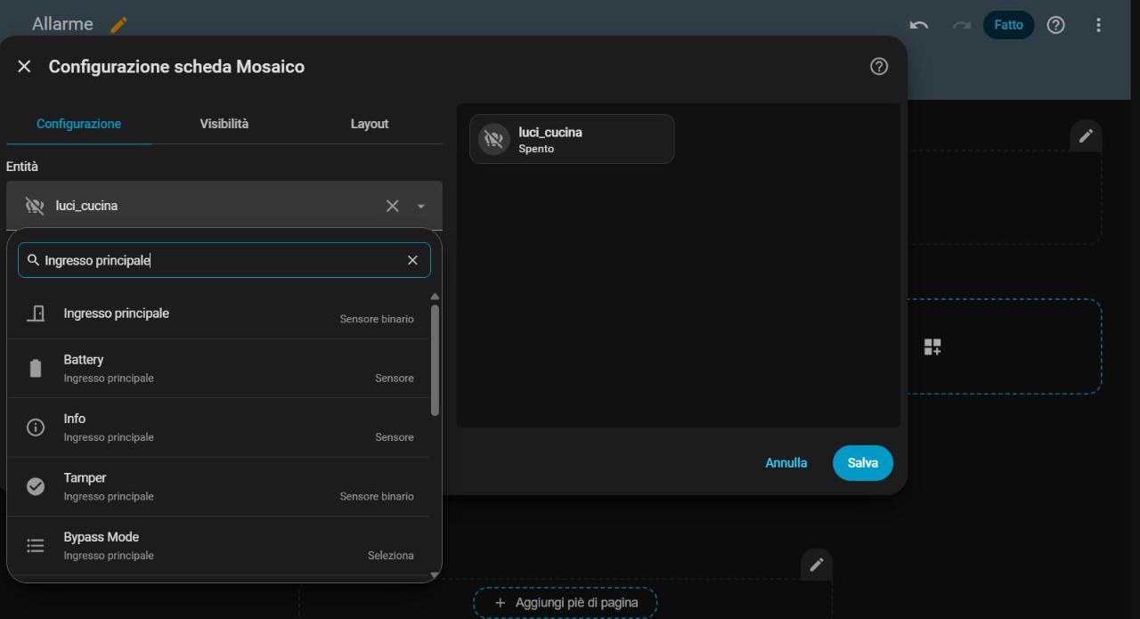Viewport: 1140px width, 619px height.
Task: Click inside the entity search field
Action: pos(224,260)
